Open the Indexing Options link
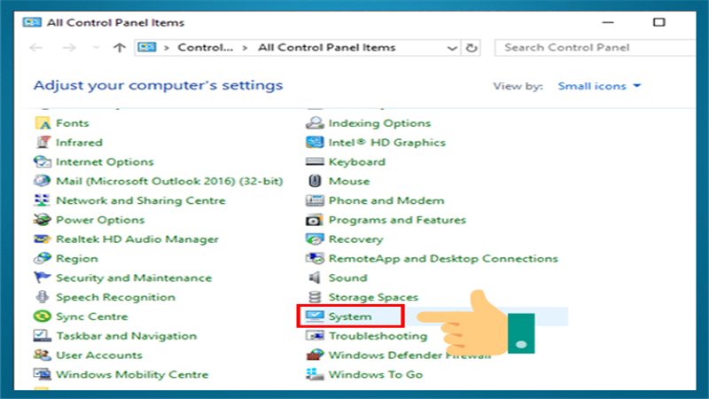709x399 pixels. (379, 123)
